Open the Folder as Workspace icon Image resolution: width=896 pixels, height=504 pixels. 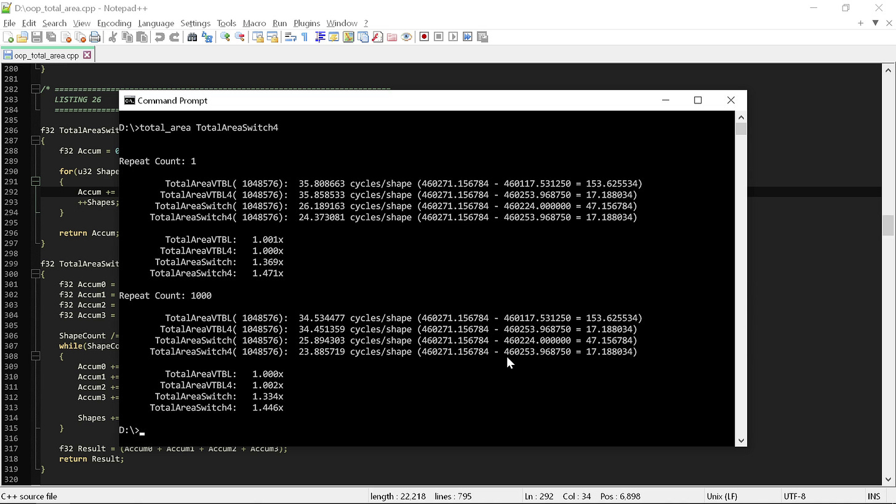point(391,37)
